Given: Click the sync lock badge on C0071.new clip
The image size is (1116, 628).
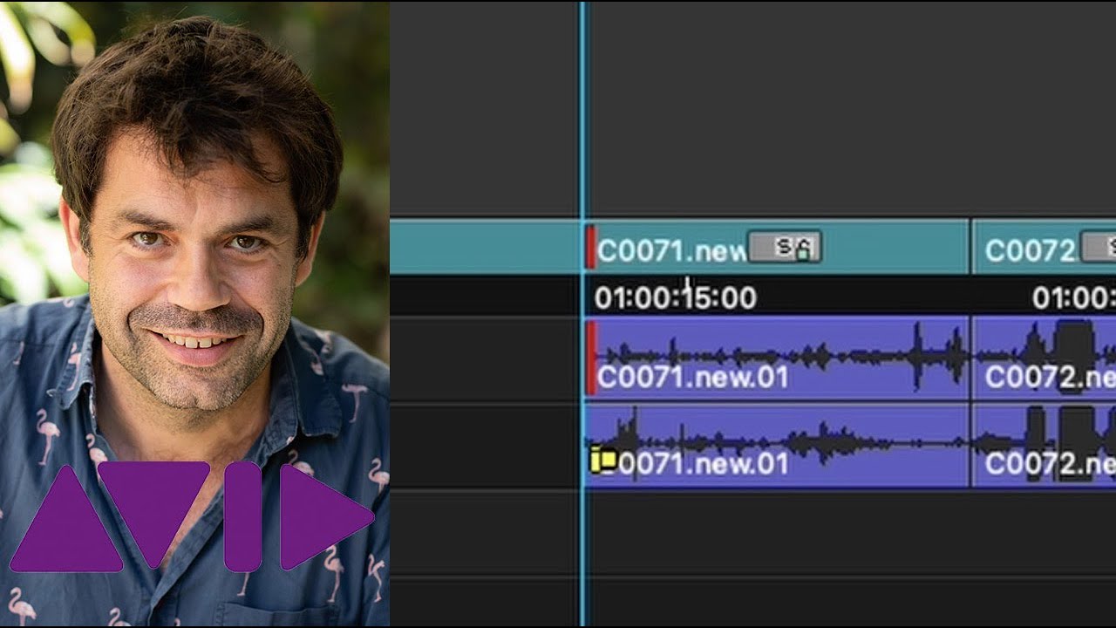Looking at the screenshot, I should pyautogui.click(x=785, y=248).
